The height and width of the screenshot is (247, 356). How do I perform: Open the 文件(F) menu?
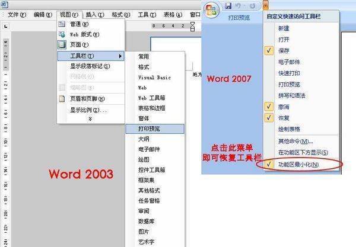point(17,15)
